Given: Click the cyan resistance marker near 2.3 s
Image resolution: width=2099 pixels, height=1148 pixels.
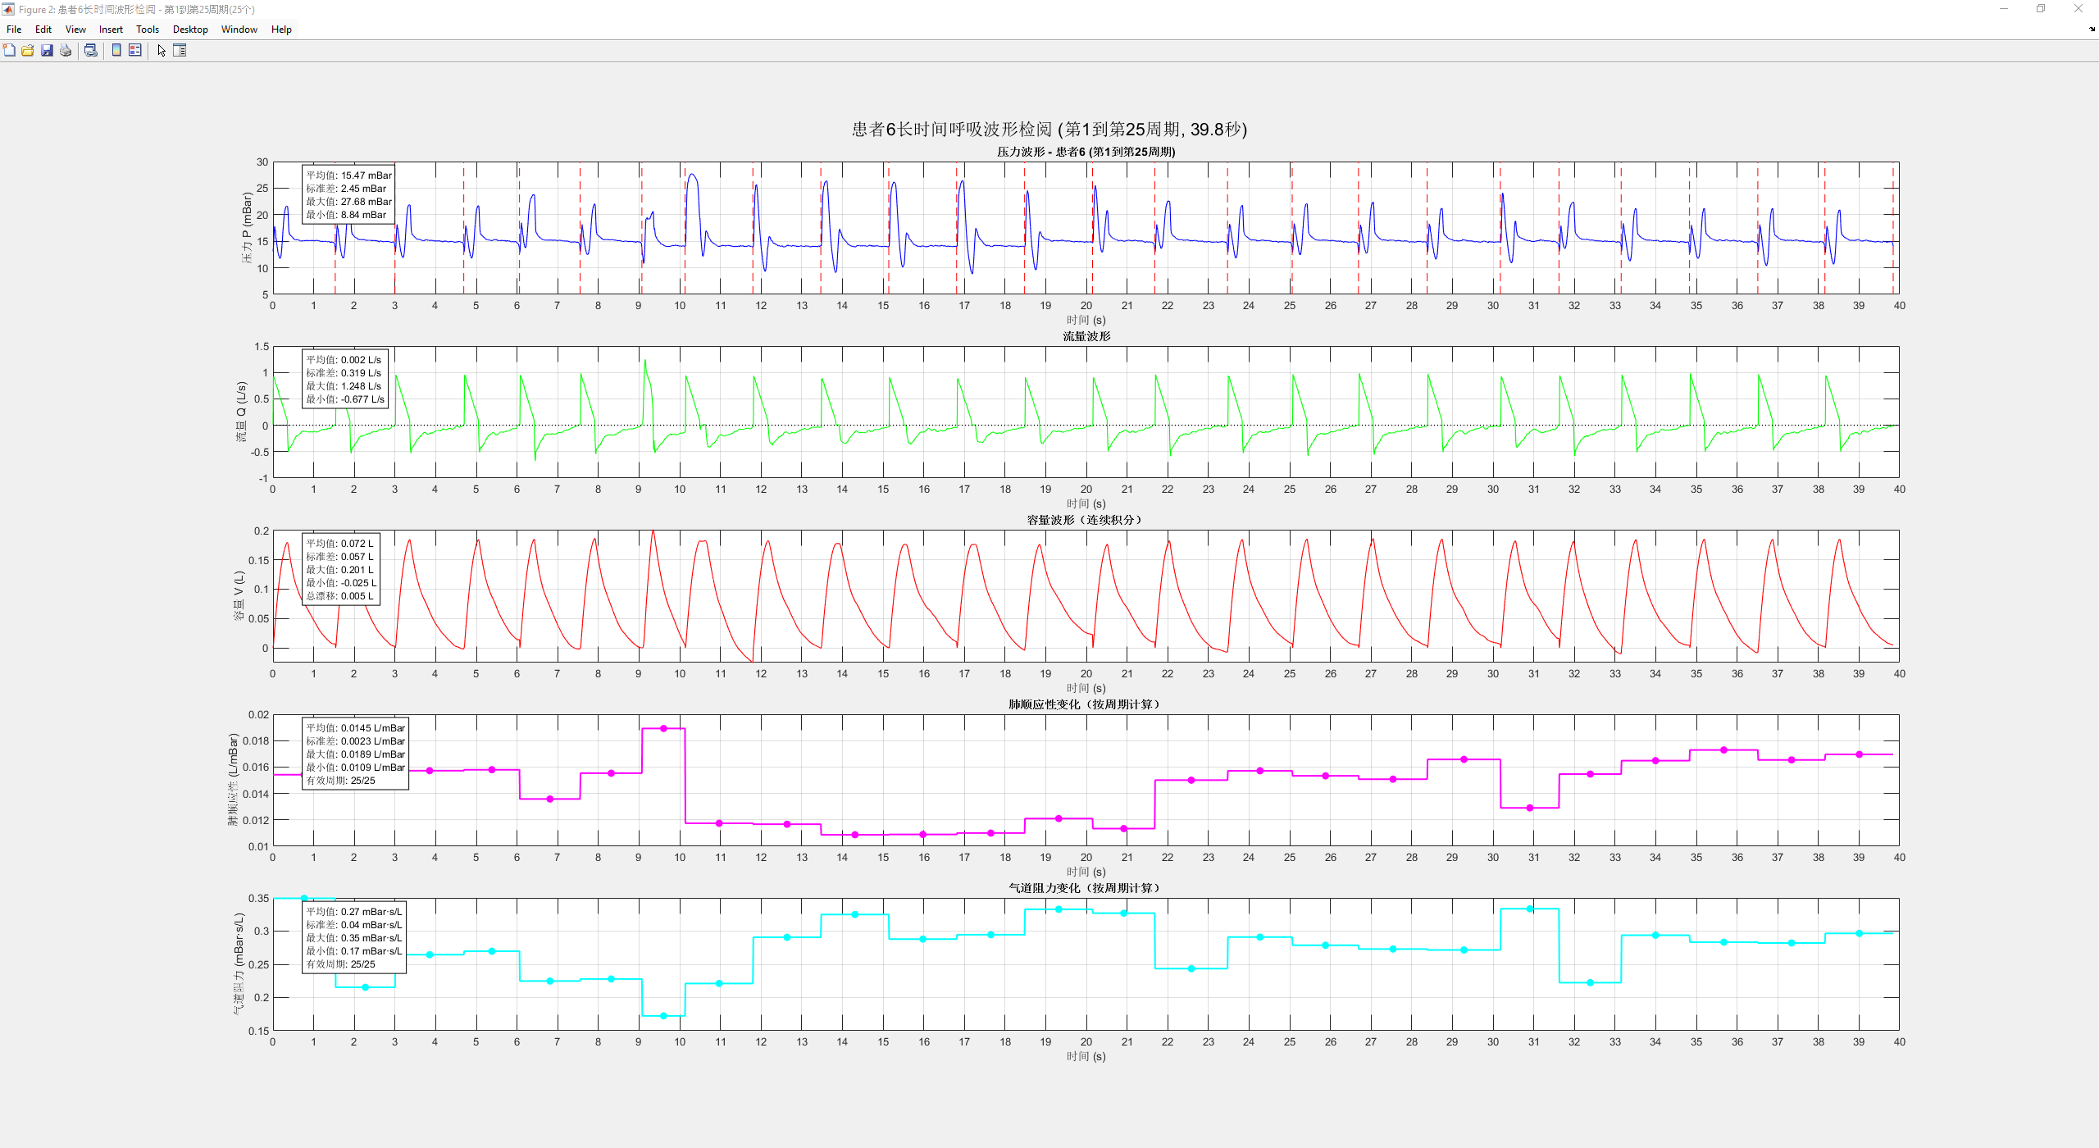Looking at the screenshot, I should [x=365, y=987].
